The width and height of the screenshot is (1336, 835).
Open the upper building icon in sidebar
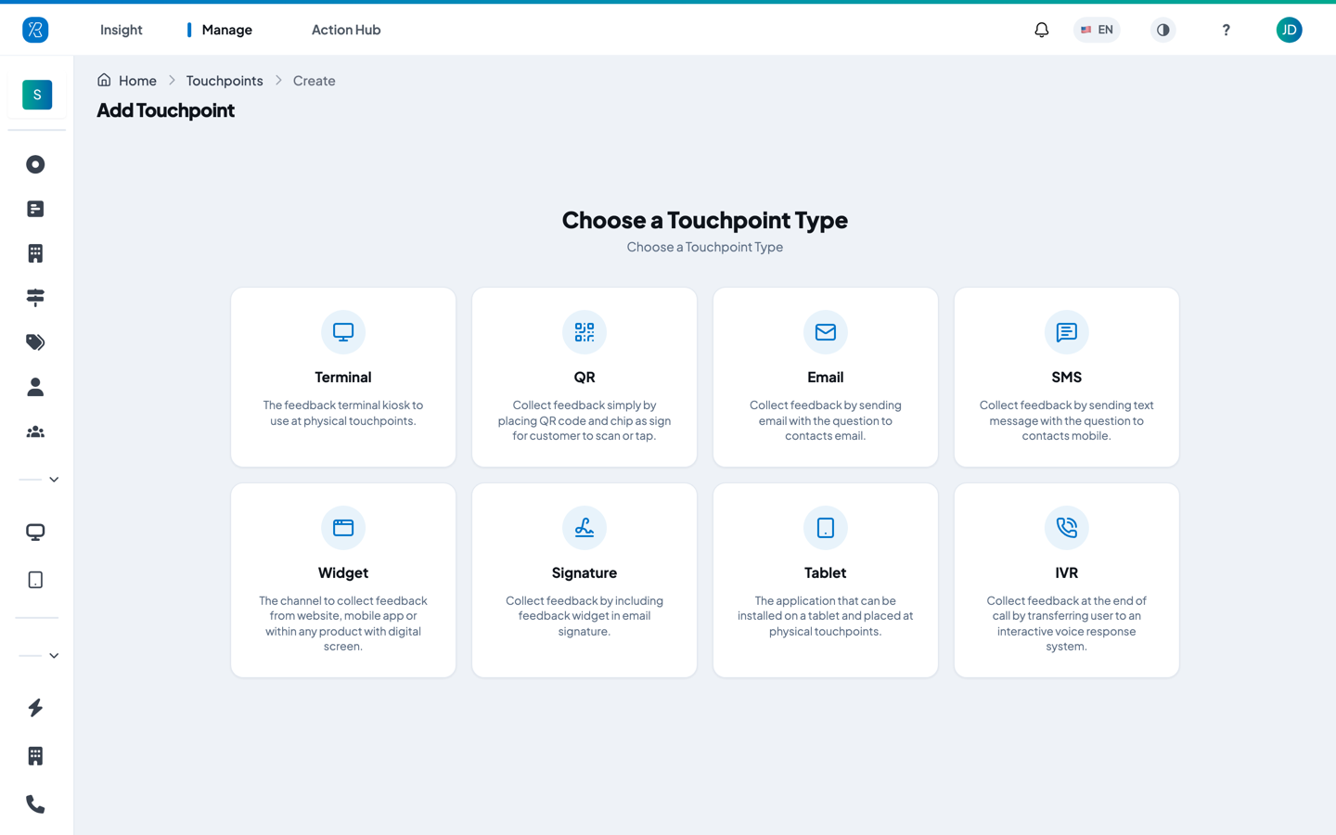pos(35,253)
